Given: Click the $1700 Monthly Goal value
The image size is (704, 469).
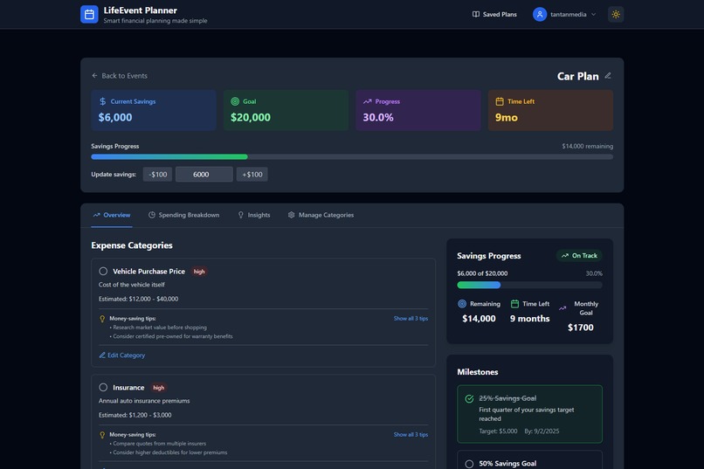Looking at the screenshot, I should pyautogui.click(x=581, y=328).
